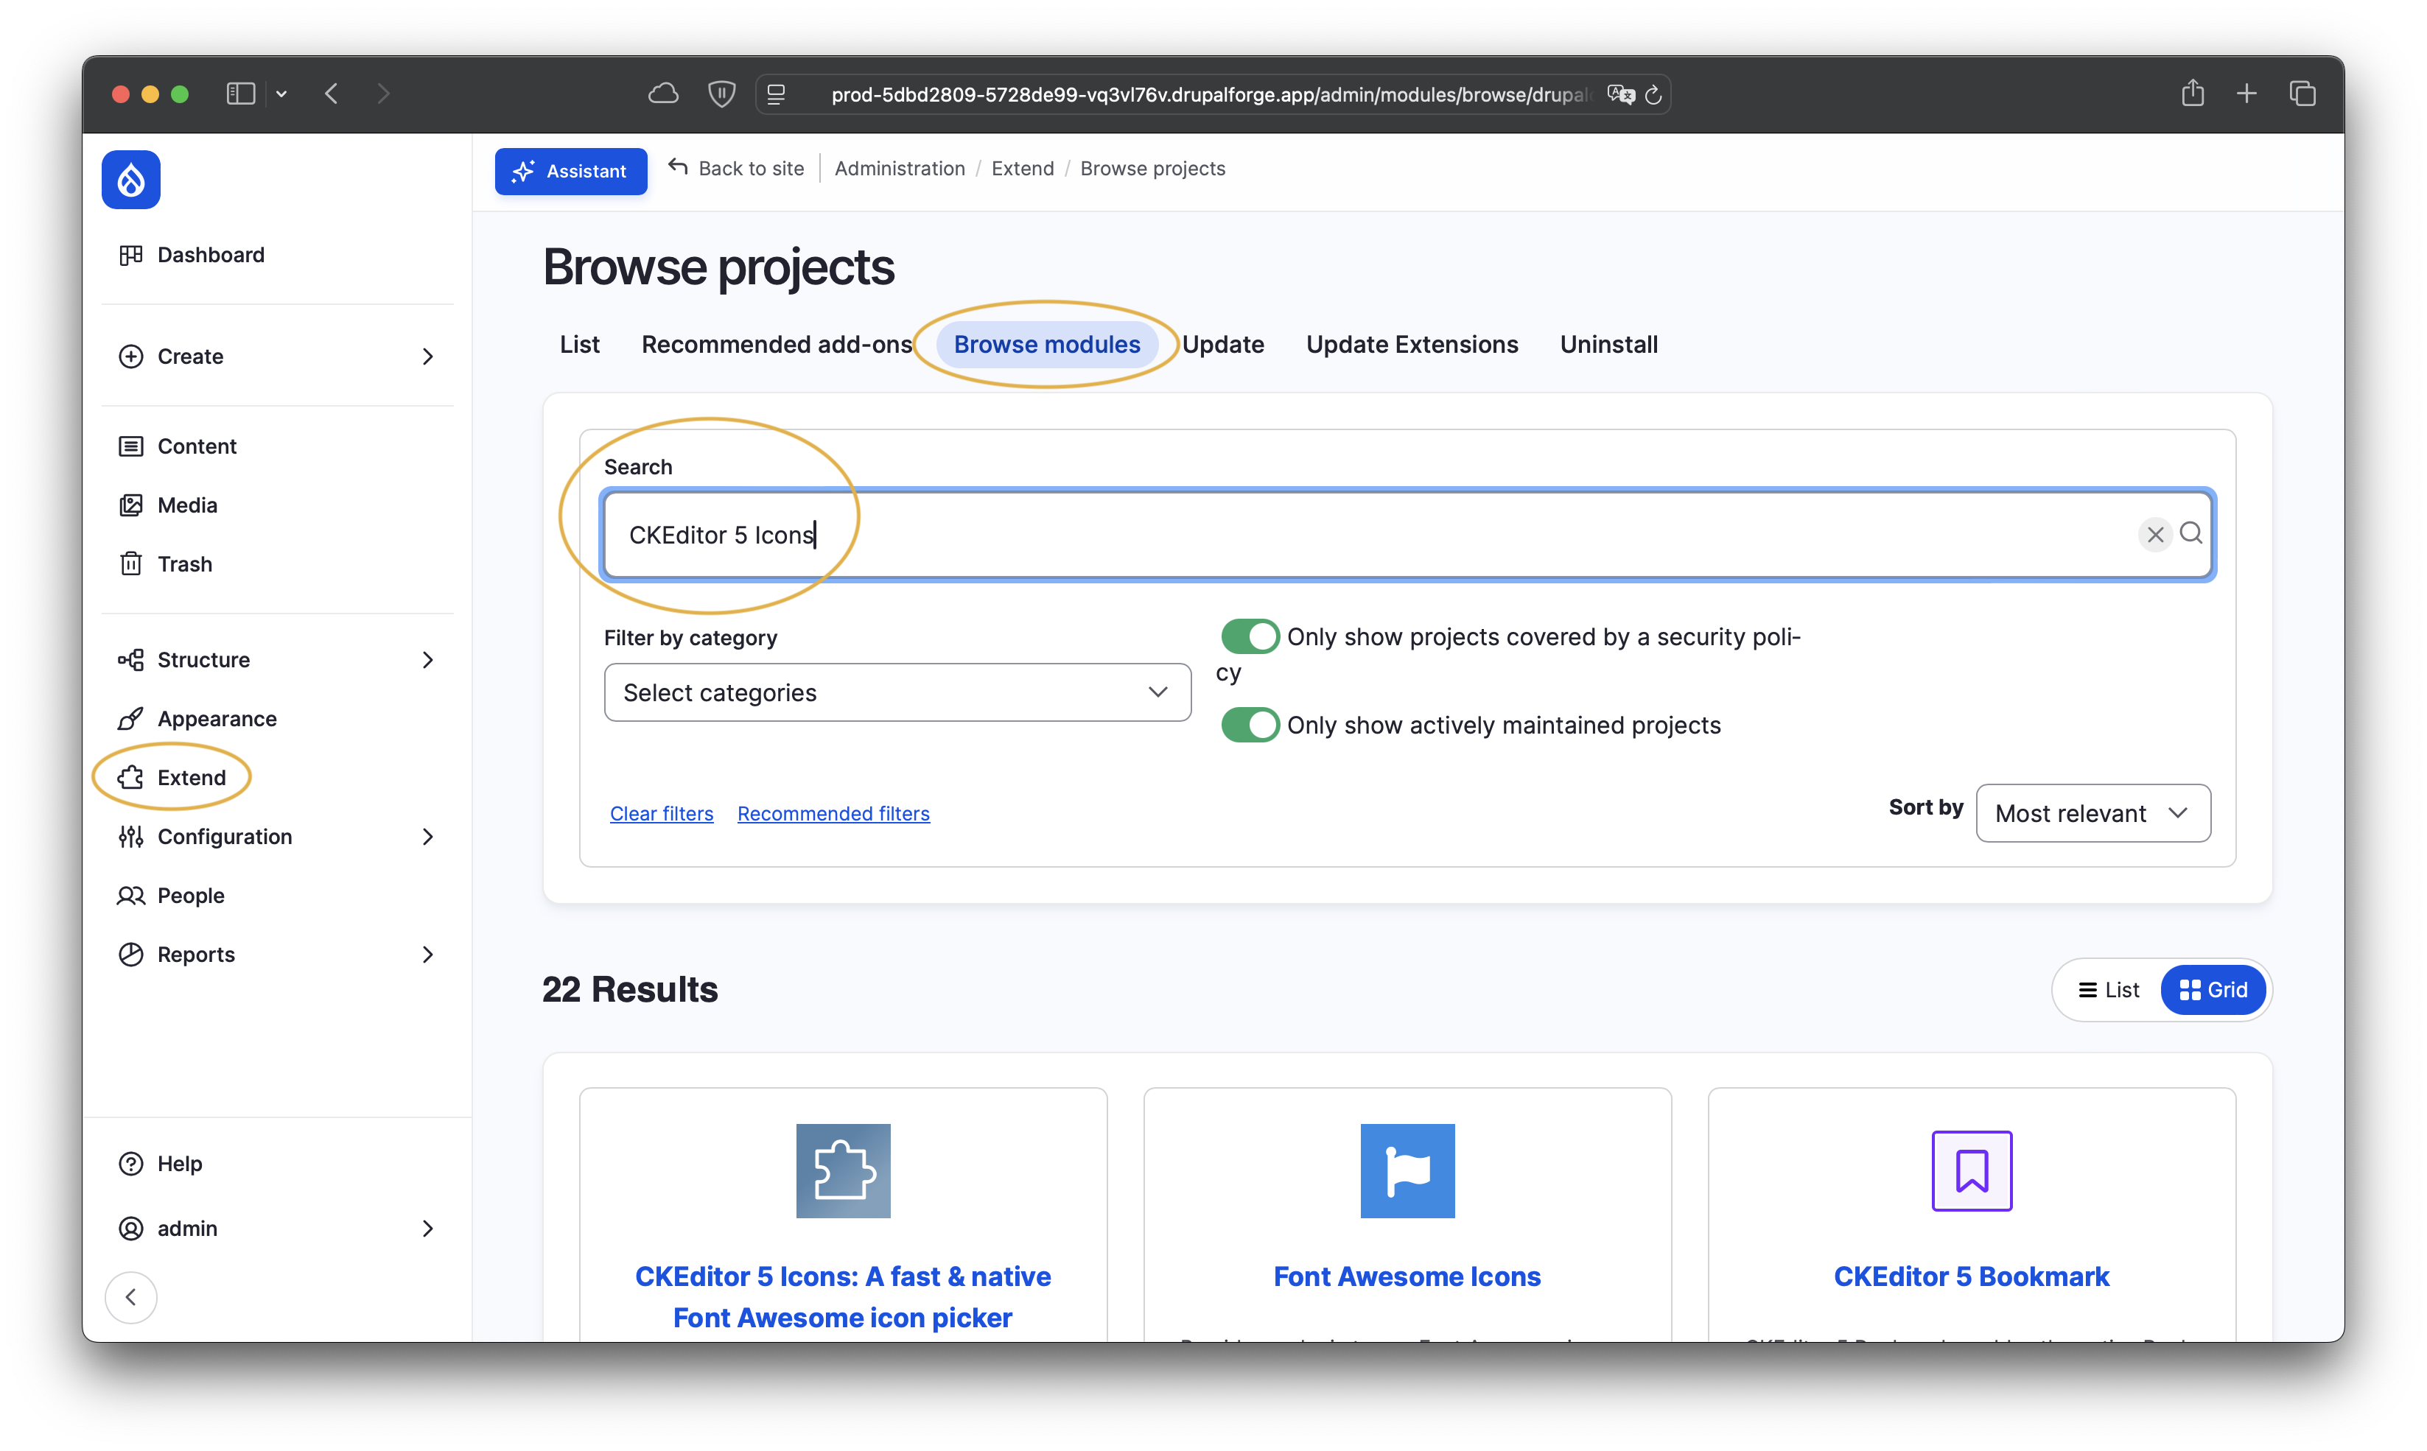Open Select categories dropdown
This screenshot has width=2427, height=1451.
pos(897,692)
